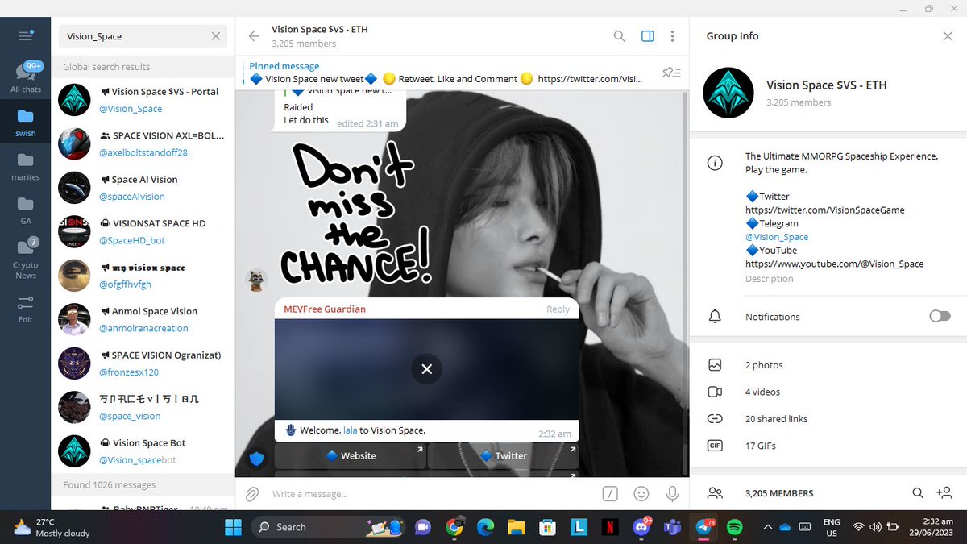
Task: Open the youtube.com/@Vision_Space link
Action: coord(834,264)
